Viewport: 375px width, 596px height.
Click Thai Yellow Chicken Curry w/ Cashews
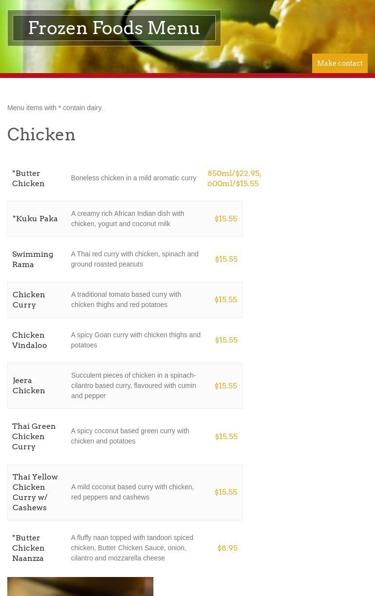(35, 492)
